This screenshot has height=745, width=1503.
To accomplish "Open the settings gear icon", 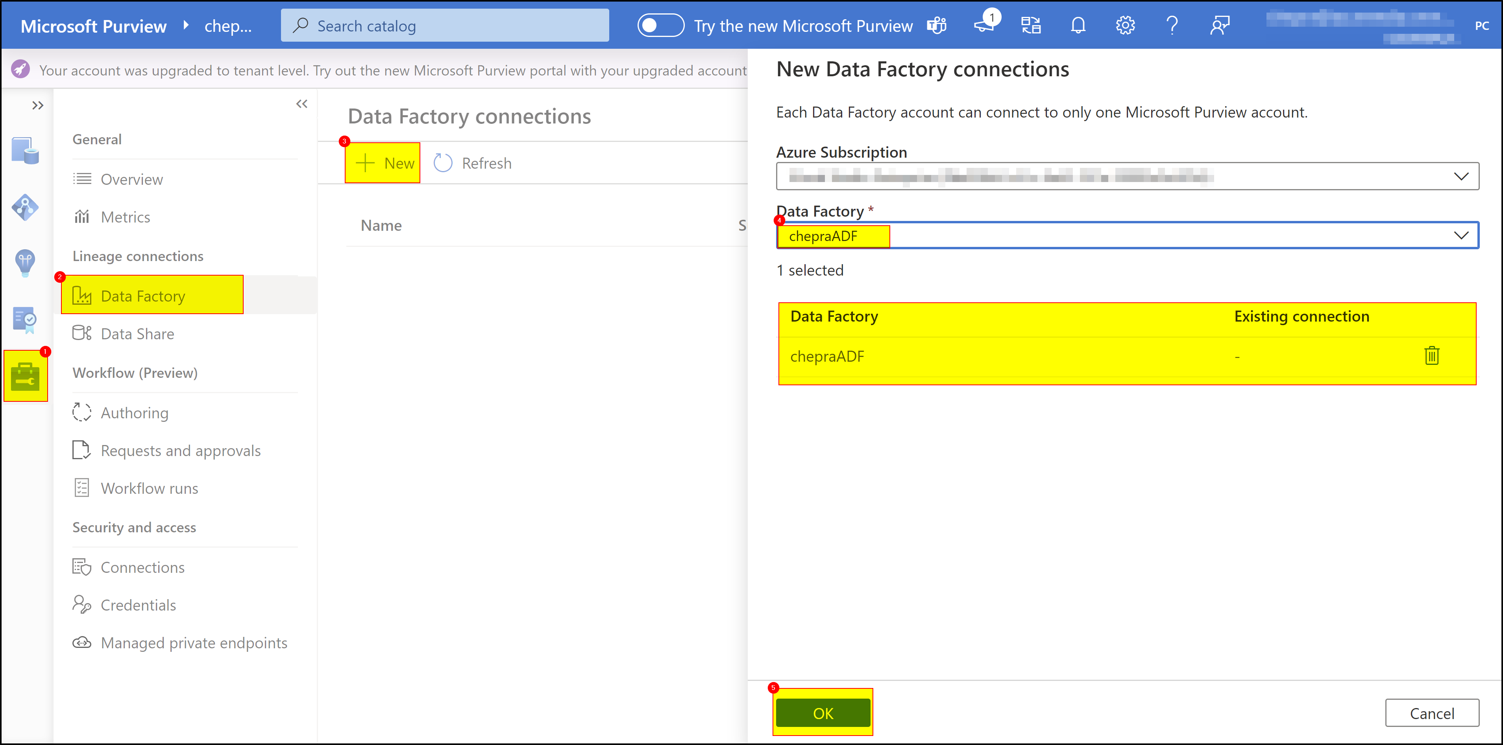I will [1126, 26].
